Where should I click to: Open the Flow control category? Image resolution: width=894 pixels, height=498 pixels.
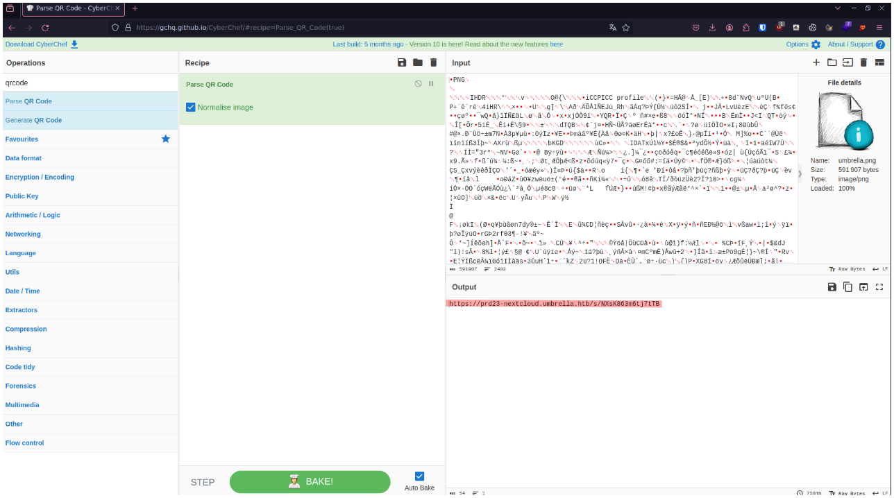click(x=90, y=443)
